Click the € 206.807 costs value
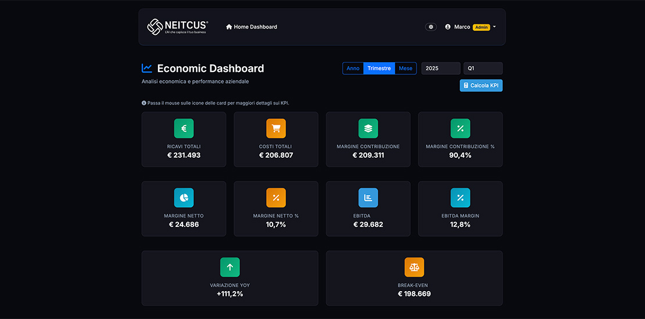This screenshot has height=319, width=645. click(276, 155)
